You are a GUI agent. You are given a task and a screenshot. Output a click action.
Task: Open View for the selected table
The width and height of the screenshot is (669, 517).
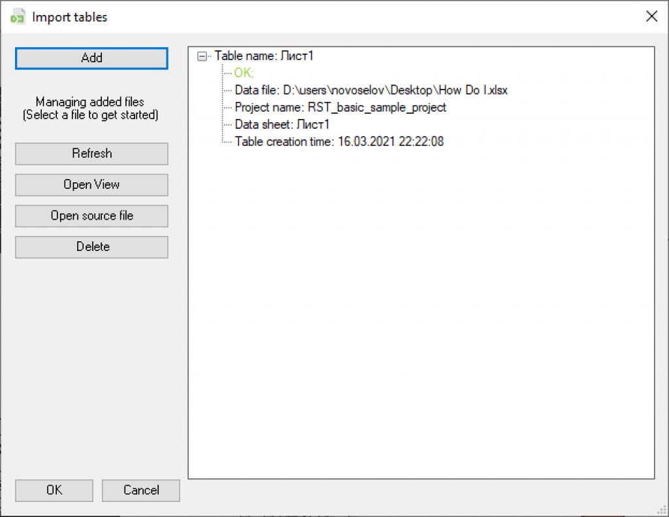91,185
